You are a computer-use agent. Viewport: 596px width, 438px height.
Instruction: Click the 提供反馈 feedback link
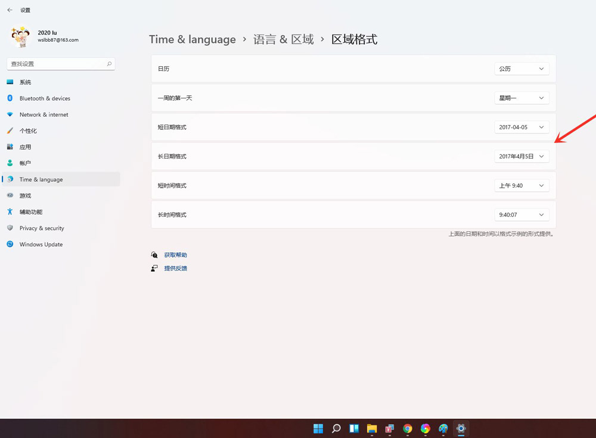click(175, 268)
